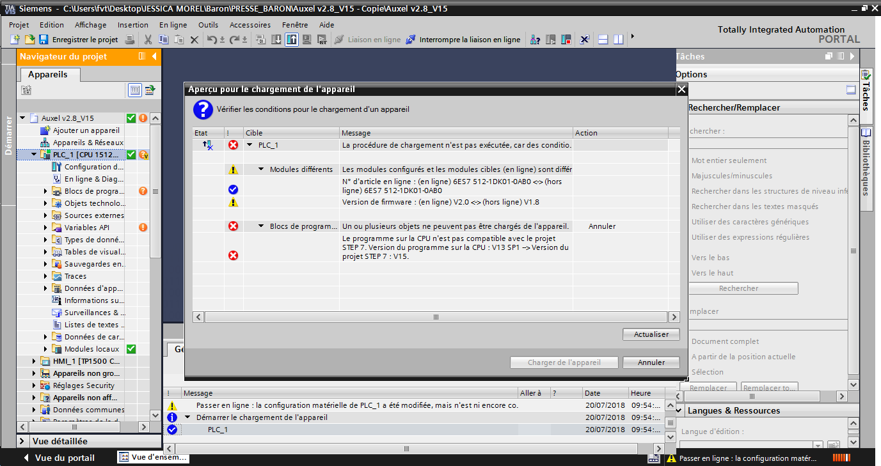Image resolution: width=881 pixels, height=466 pixels.
Task: Open Appareils & Réseaux in project tree
Action: [88, 143]
